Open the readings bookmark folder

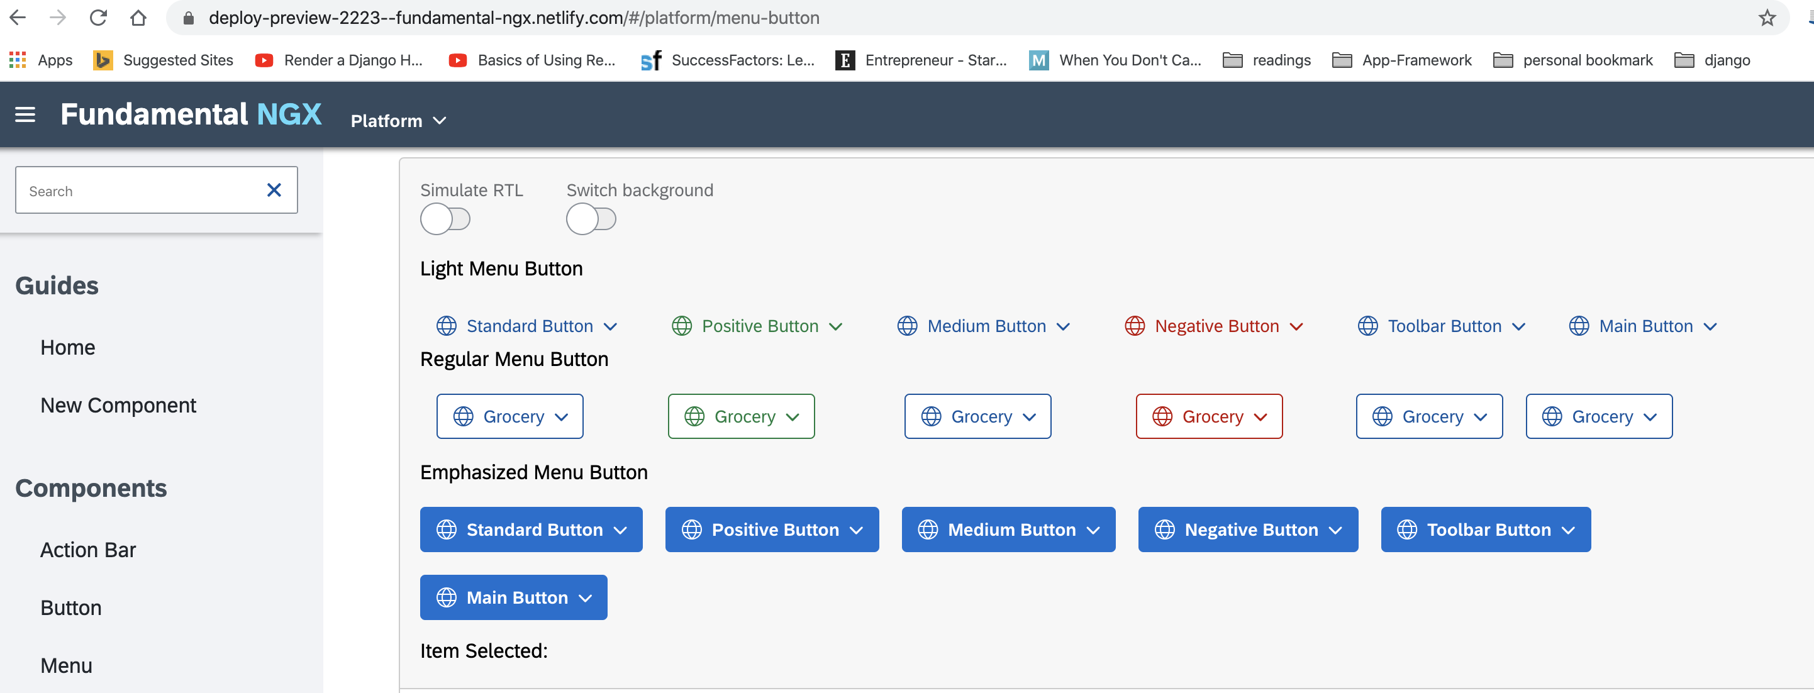(x=1266, y=60)
